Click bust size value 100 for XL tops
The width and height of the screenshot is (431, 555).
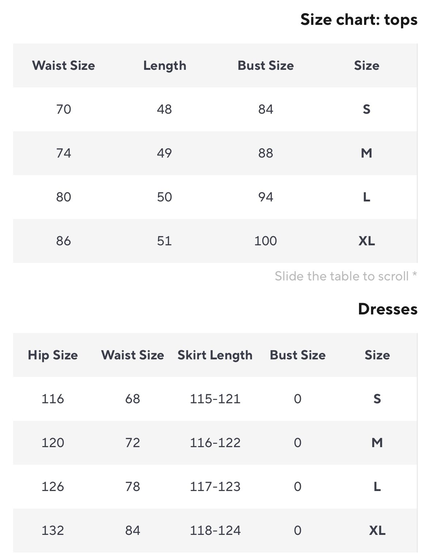pyautogui.click(x=265, y=241)
